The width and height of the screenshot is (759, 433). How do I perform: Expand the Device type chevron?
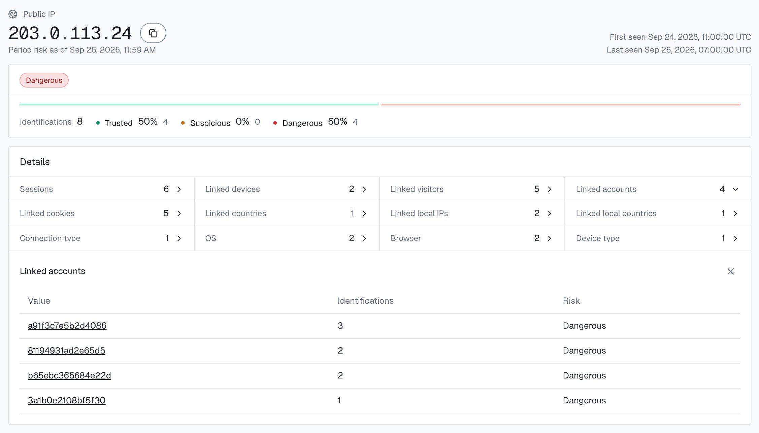click(735, 238)
